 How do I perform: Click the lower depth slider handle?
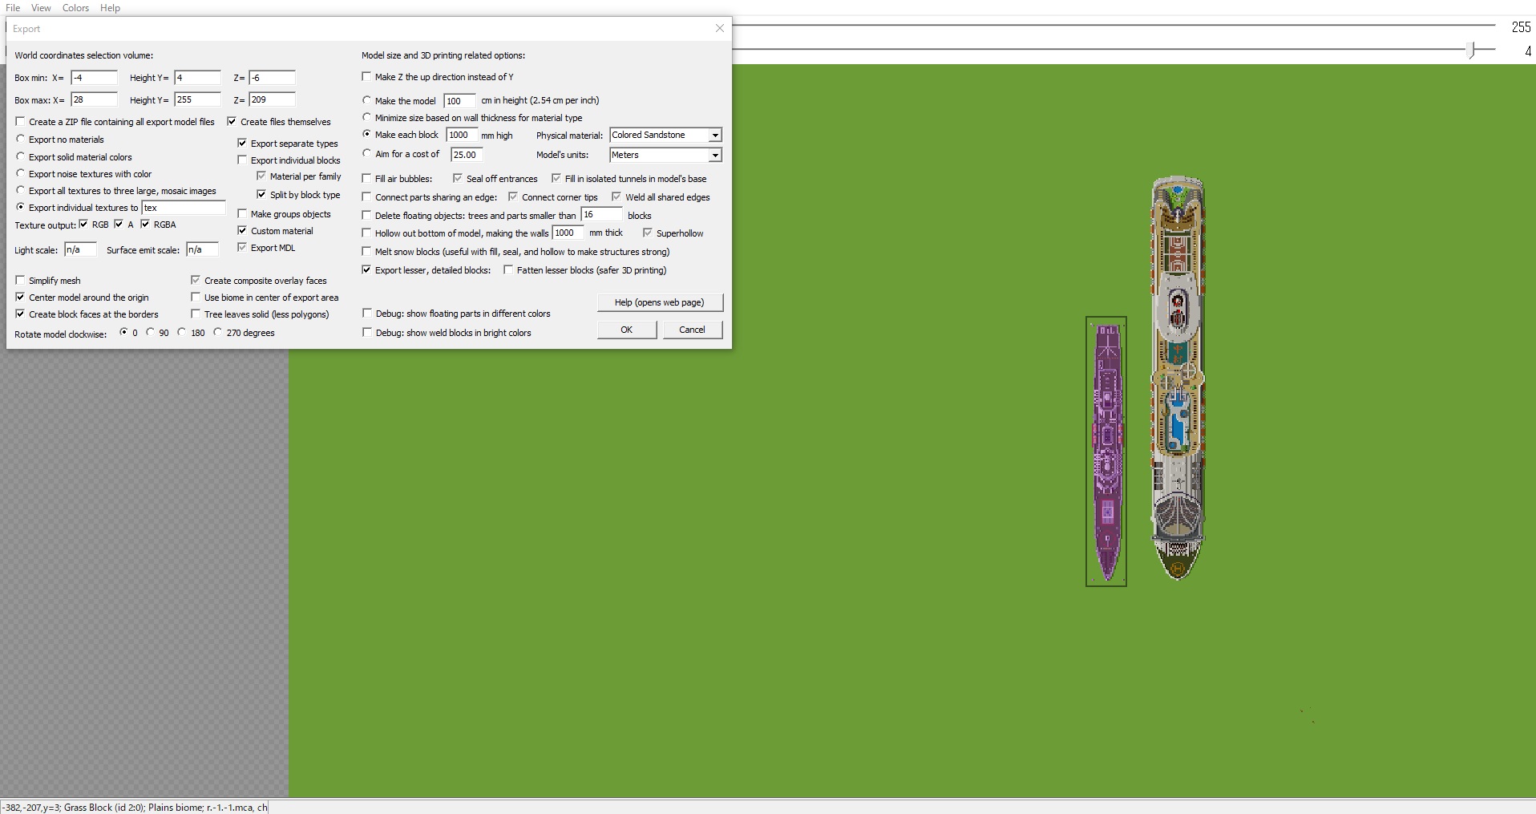click(x=1471, y=51)
